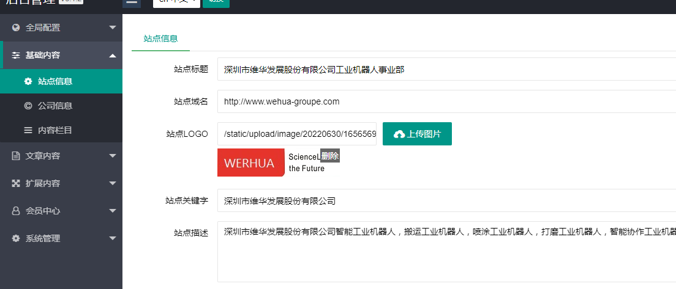The width and height of the screenshot is (676, 289).
Task: Click the sliders icon beside 基础内容
Action: pyautogui.click(x=16, y=55)
